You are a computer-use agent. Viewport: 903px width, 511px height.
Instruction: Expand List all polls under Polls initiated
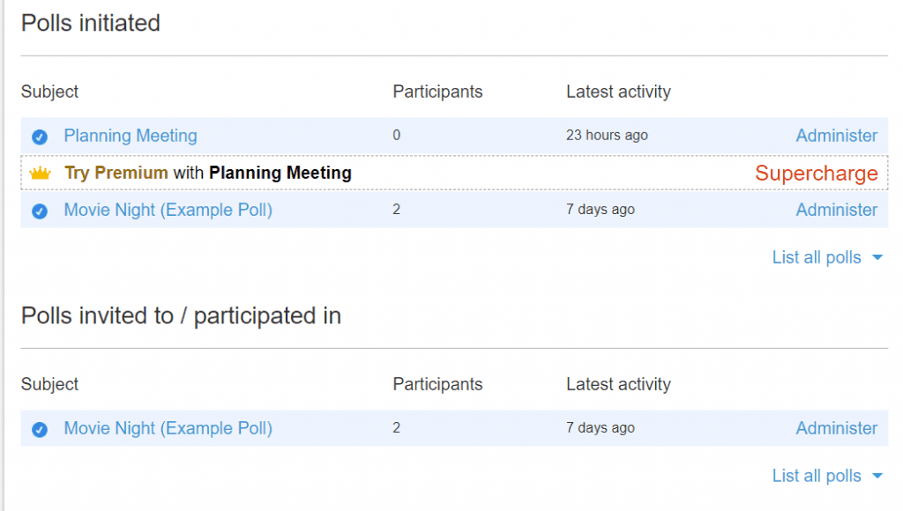[817, 257]
